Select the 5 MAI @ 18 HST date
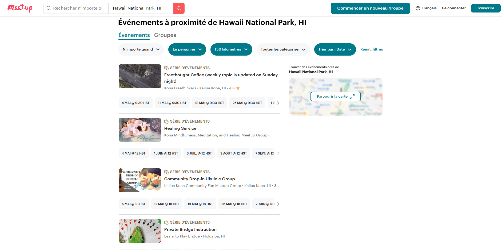 134,204
